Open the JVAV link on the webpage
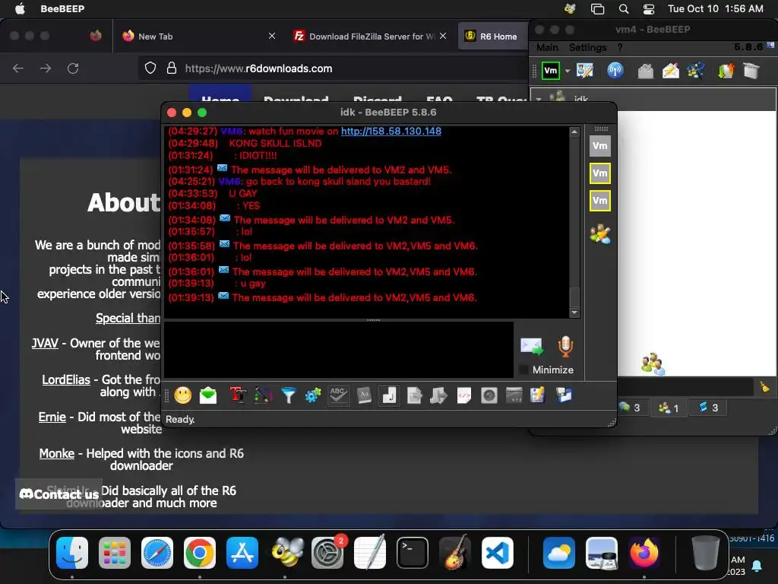The width and height of the screenshot is (778, 584). pos(45,343)
